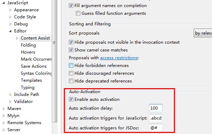Expand the Code Style node
The image size is (212, 134).
tap(11, 17)
